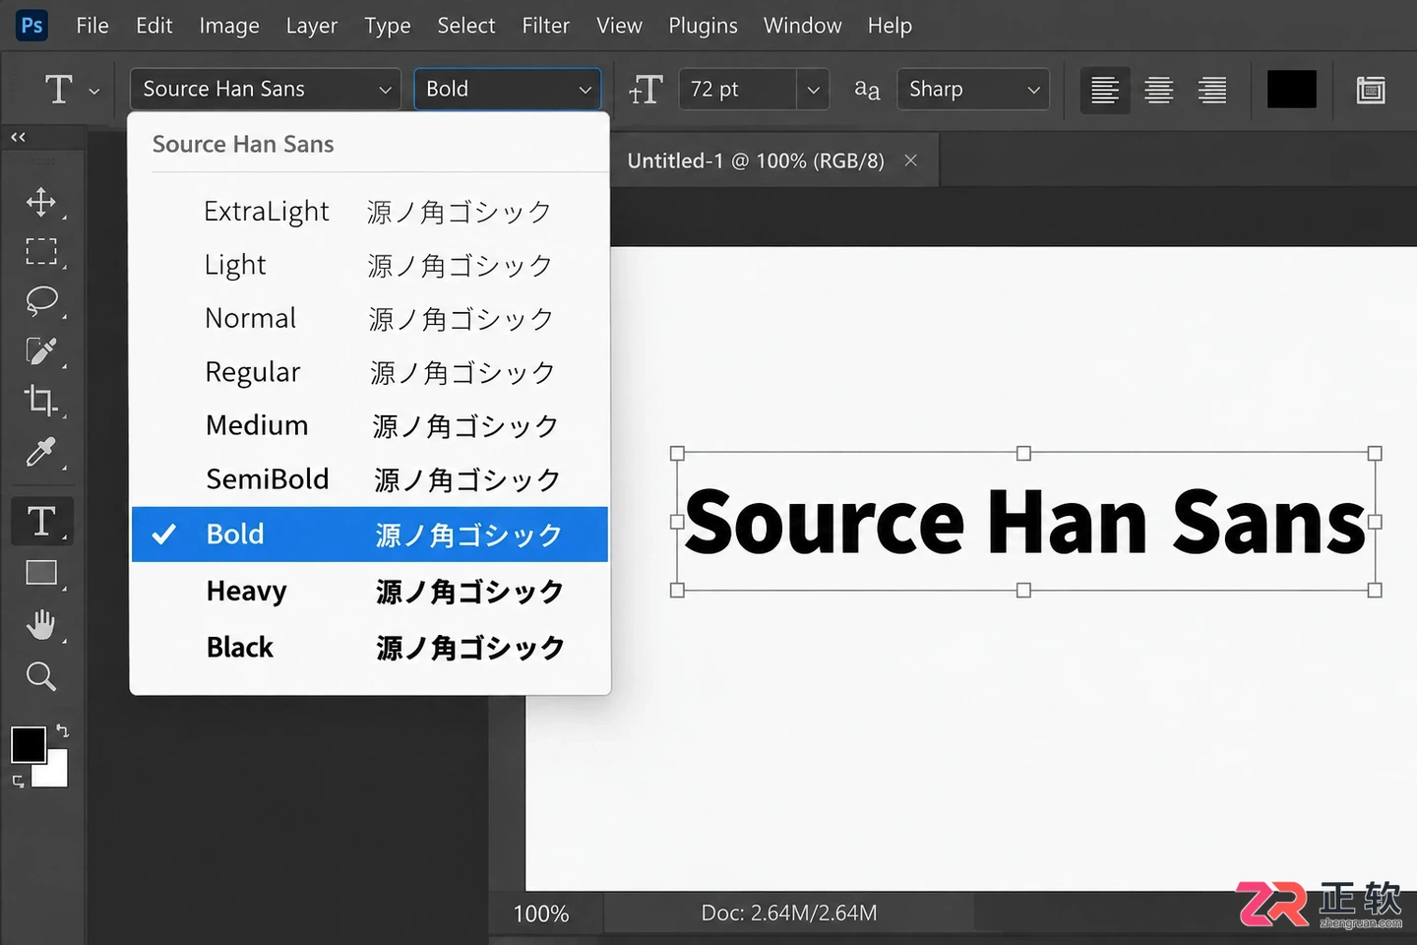Viewport: 1417px width, 945px height.
Task: Click the foreground color swatch
Action: (x=28, y=745)
